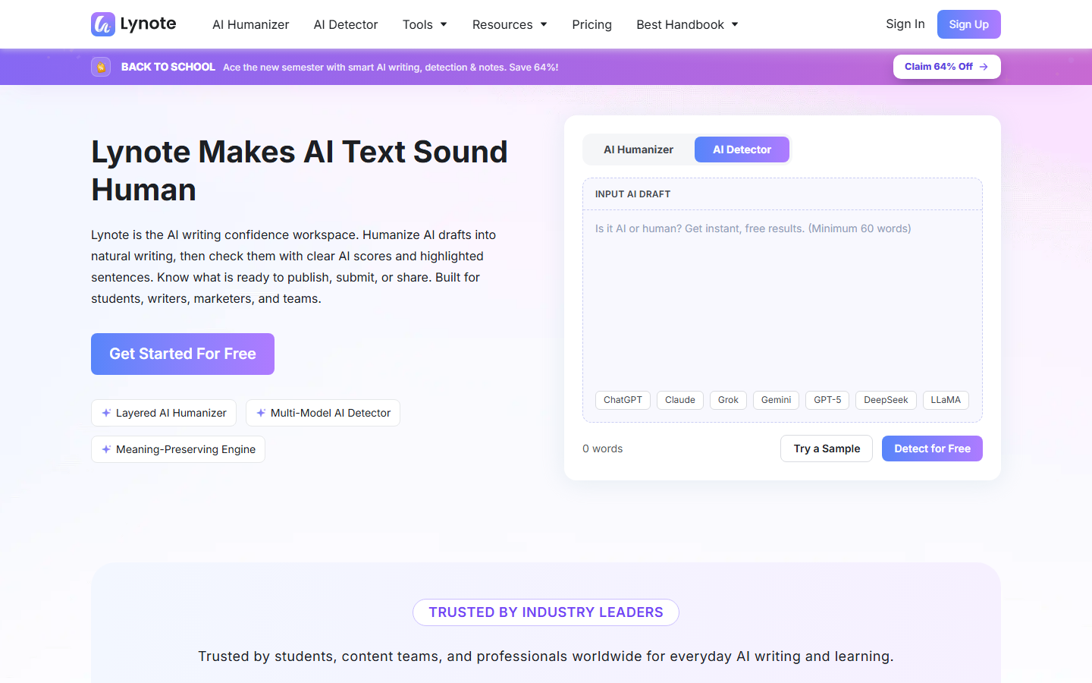Click the ChatGPT model tag
Image resolution: width=1092 pixels, height=683 pixels.
point(623,400)
